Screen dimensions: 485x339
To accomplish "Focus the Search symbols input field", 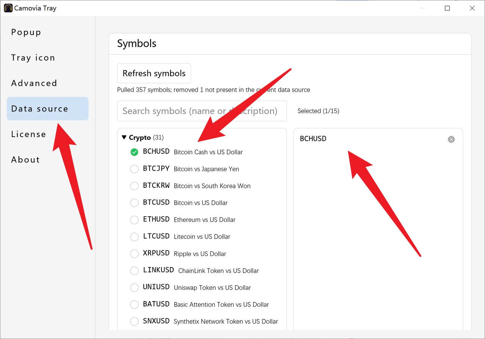I will pyautogui.click(x=202, y=111).
